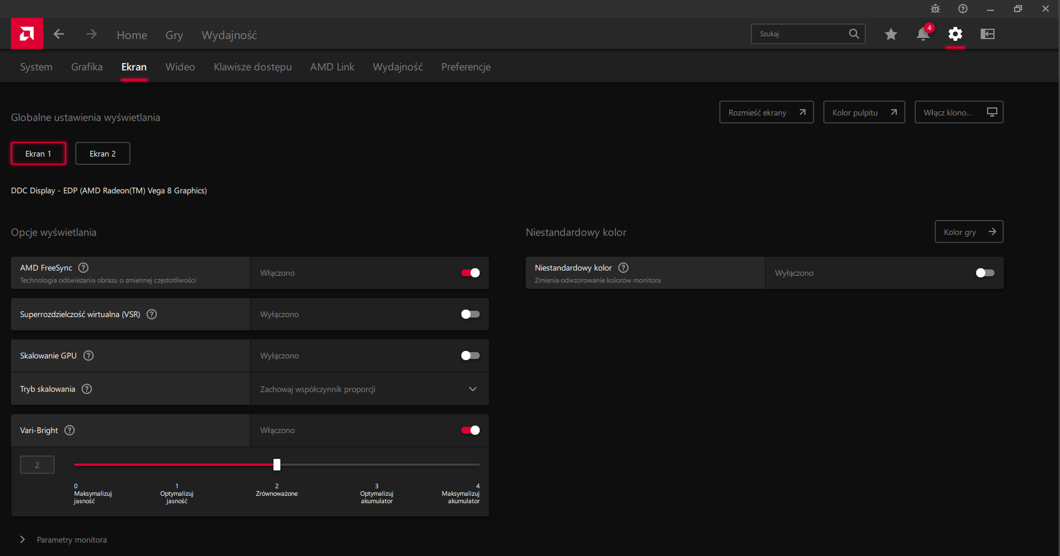
Task: Switch to the Grafika tab
Action: 87,67
